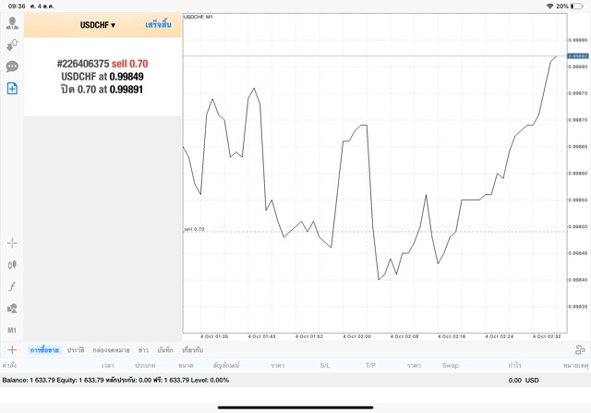Sort by the S/L column header

pyautogui.click(x=325, y=366)
